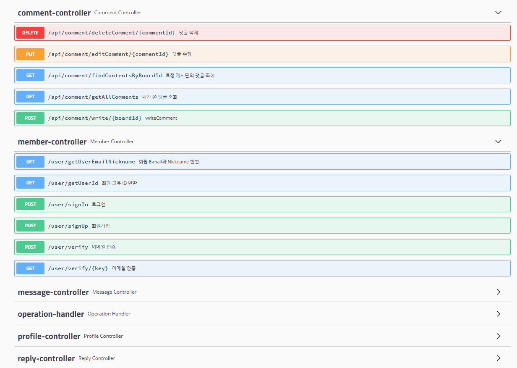
Task: Click the PUT badge for editComment
Action: (x=30, y=54)
